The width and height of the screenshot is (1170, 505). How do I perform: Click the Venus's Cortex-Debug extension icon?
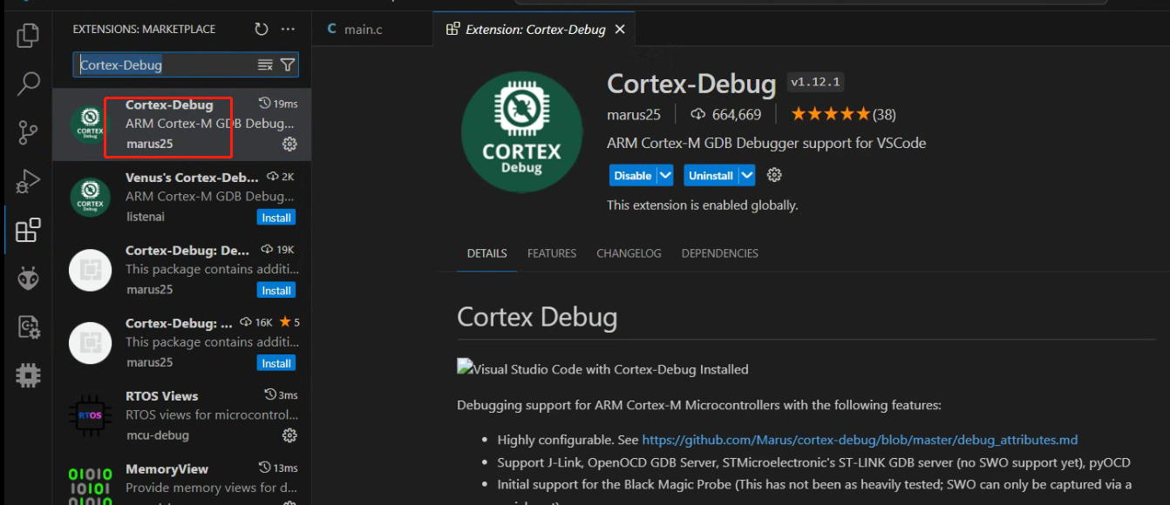click(90, 198)
